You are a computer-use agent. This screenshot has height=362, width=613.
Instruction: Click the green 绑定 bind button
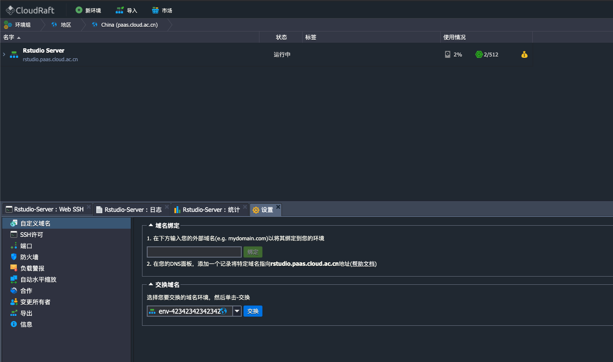(x=253, y=252)
